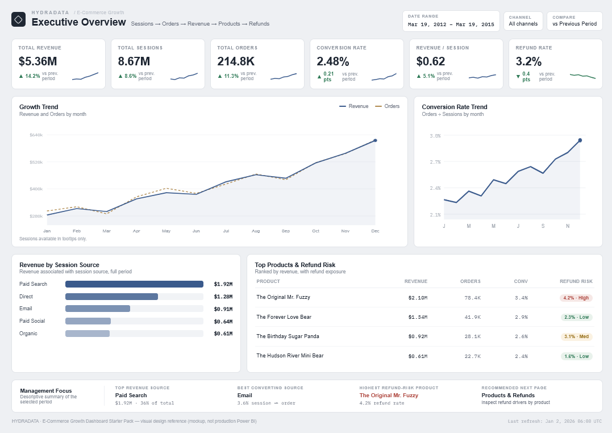Sort by the REFUND RISK column header
This screenshot has width=612, height=433.
click(x=576, y=281)
